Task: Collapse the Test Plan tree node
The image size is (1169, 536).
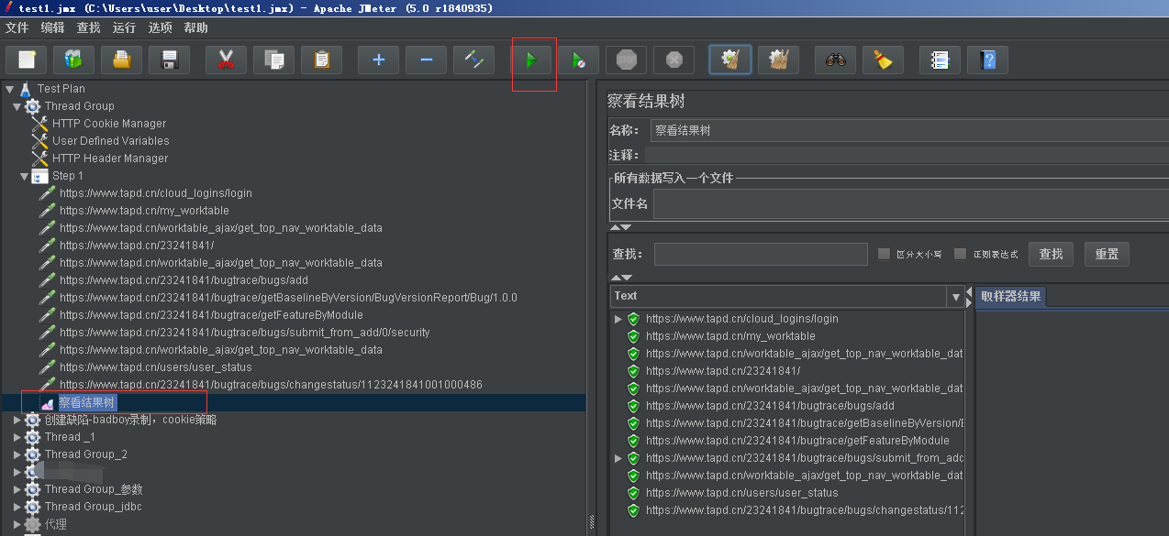Action: [9, 89]
